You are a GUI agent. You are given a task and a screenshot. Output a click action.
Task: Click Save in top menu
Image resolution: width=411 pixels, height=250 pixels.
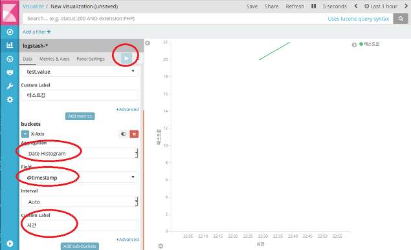coord(252,6)
